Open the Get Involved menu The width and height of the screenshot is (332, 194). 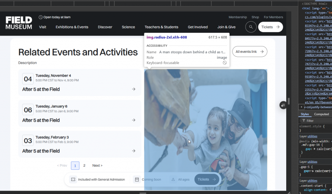[x=198, y=27]
